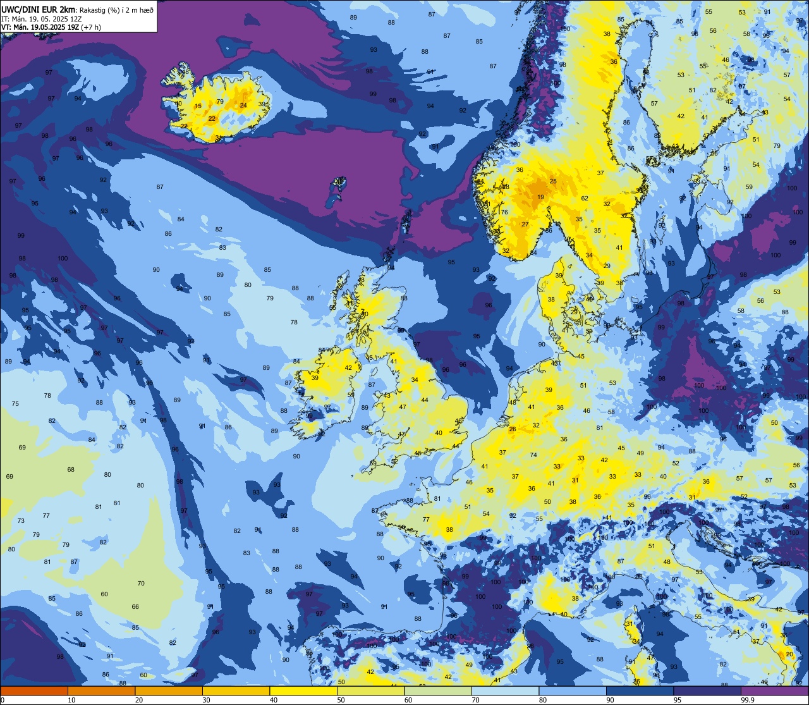Click the purple legend swatch above 99.9%
Image resolution: width=809 pixels, height=705 pixels.
774,690
